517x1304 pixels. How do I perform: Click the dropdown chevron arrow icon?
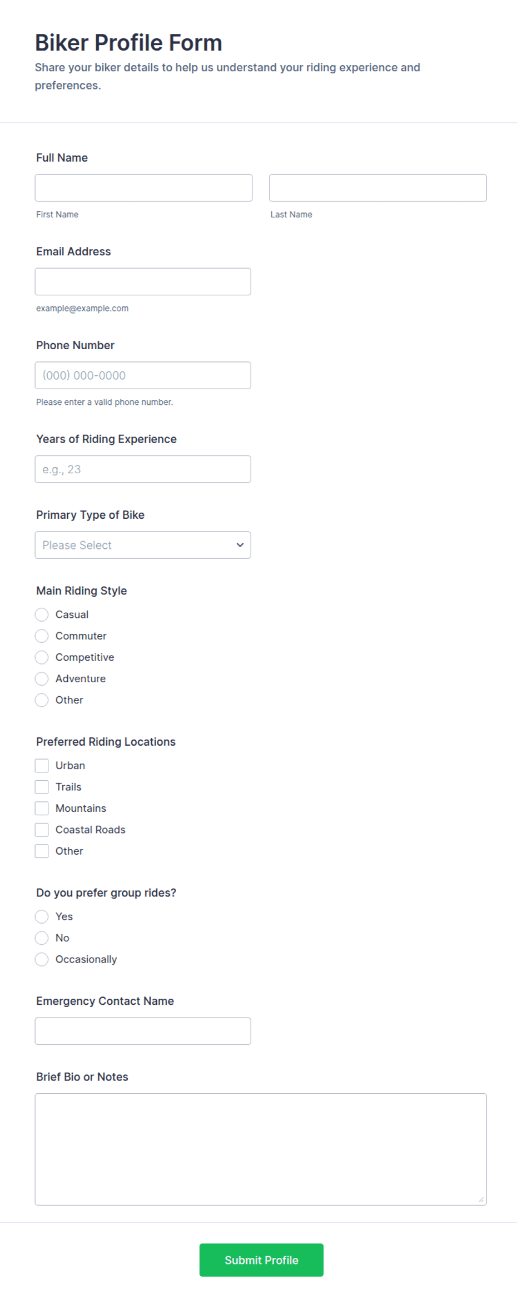pos(240,545)
